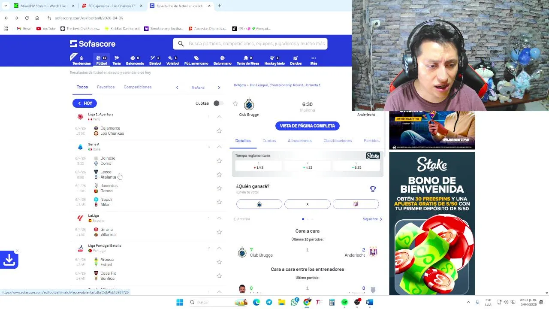Image resolution: width=549 pixels, height=309 pixels.
Task: Open the Alineaciones tab
Action: coord(299,141)
